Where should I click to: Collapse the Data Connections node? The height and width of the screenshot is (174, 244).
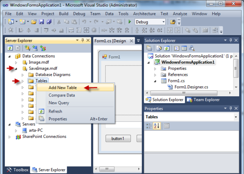[x=9, y=56]
